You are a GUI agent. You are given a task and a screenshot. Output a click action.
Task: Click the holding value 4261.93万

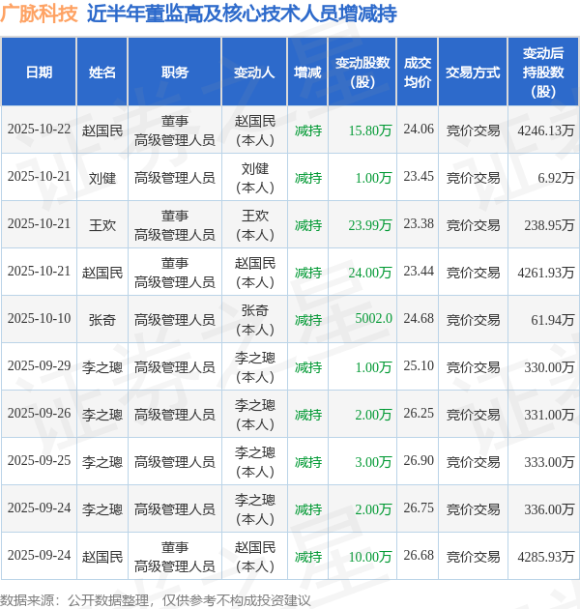point(546,273)
